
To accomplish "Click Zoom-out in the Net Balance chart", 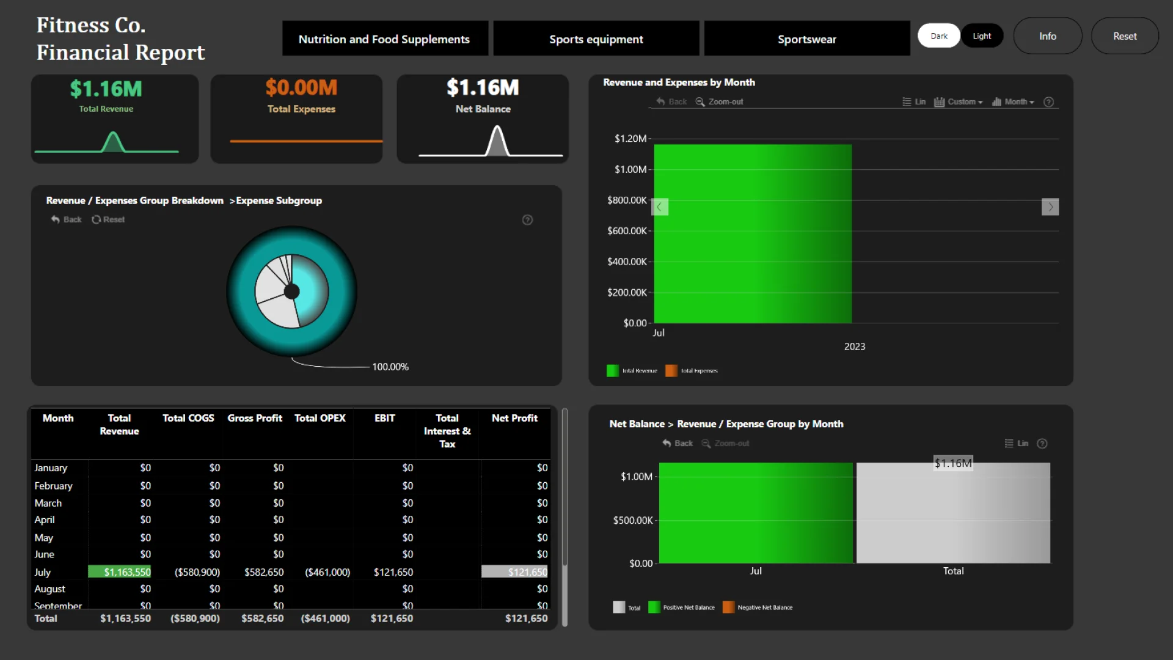I will [726, 443].
